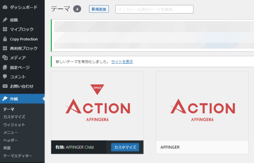Click the pages icon beside 固定ページ
The height and width of the screenshot is (163, 254).
(5, 67)
